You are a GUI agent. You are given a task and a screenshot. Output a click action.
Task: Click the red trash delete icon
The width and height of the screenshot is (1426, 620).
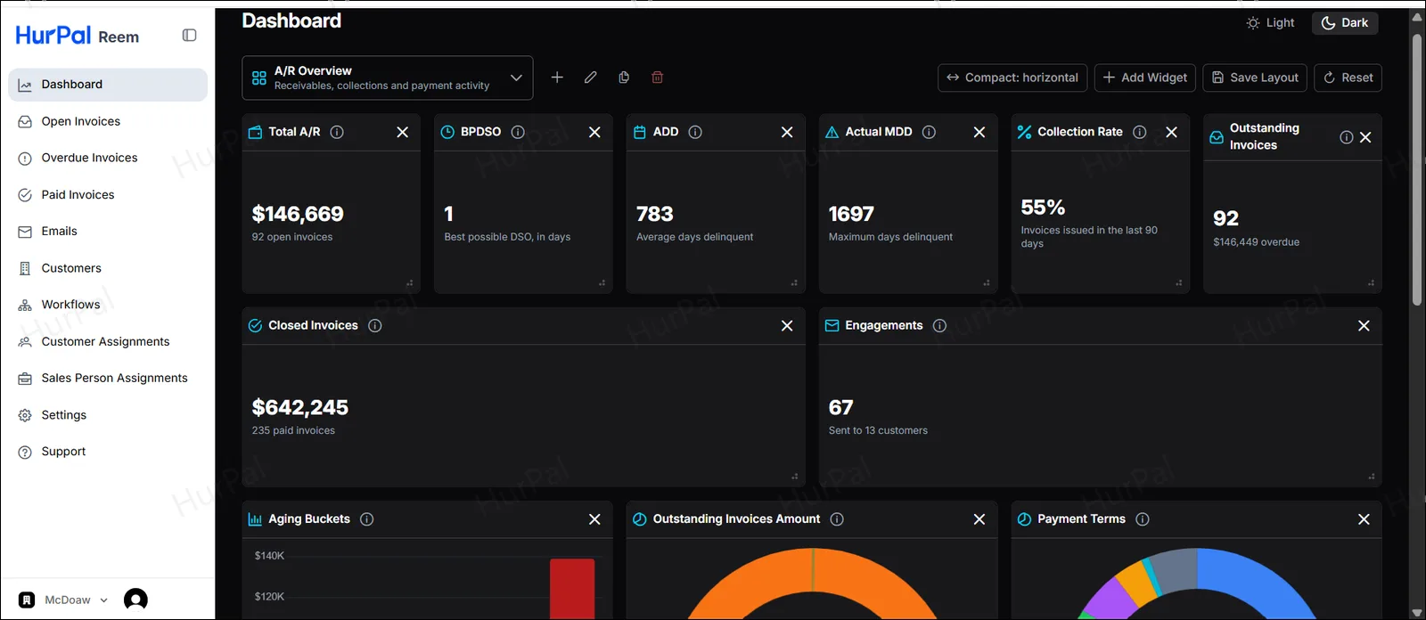click(x=658, y=77)
